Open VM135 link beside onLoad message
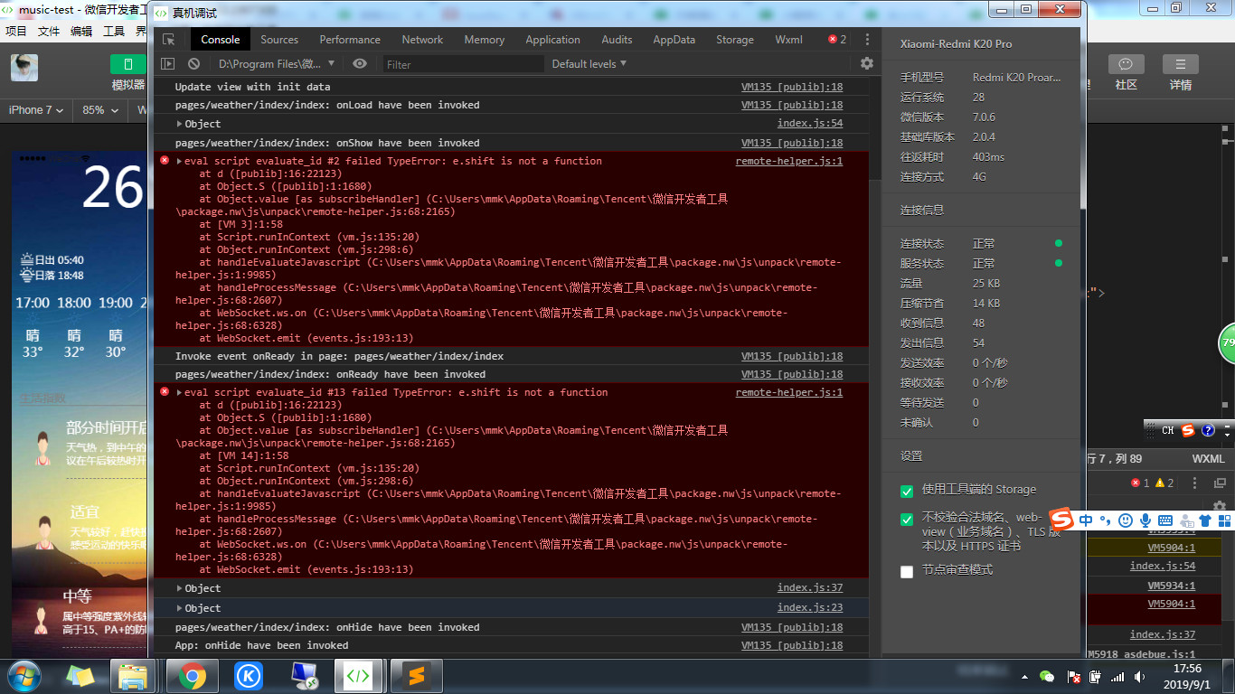The width and height of the screenshot is (1235, 694). click(792, 105)
